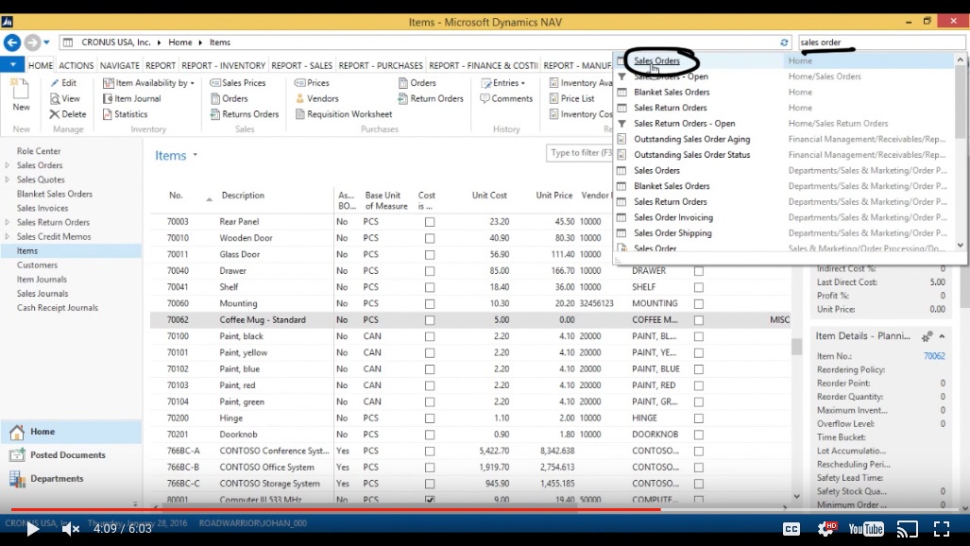Open Vendors in the Purchases group
The width and height of the screenshot is (970, 546).
pyautogui.click(x=316, y=98)
